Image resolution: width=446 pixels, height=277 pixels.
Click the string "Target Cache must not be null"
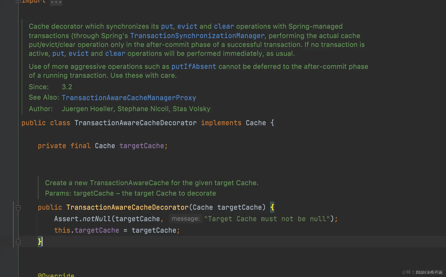[267, 219]
